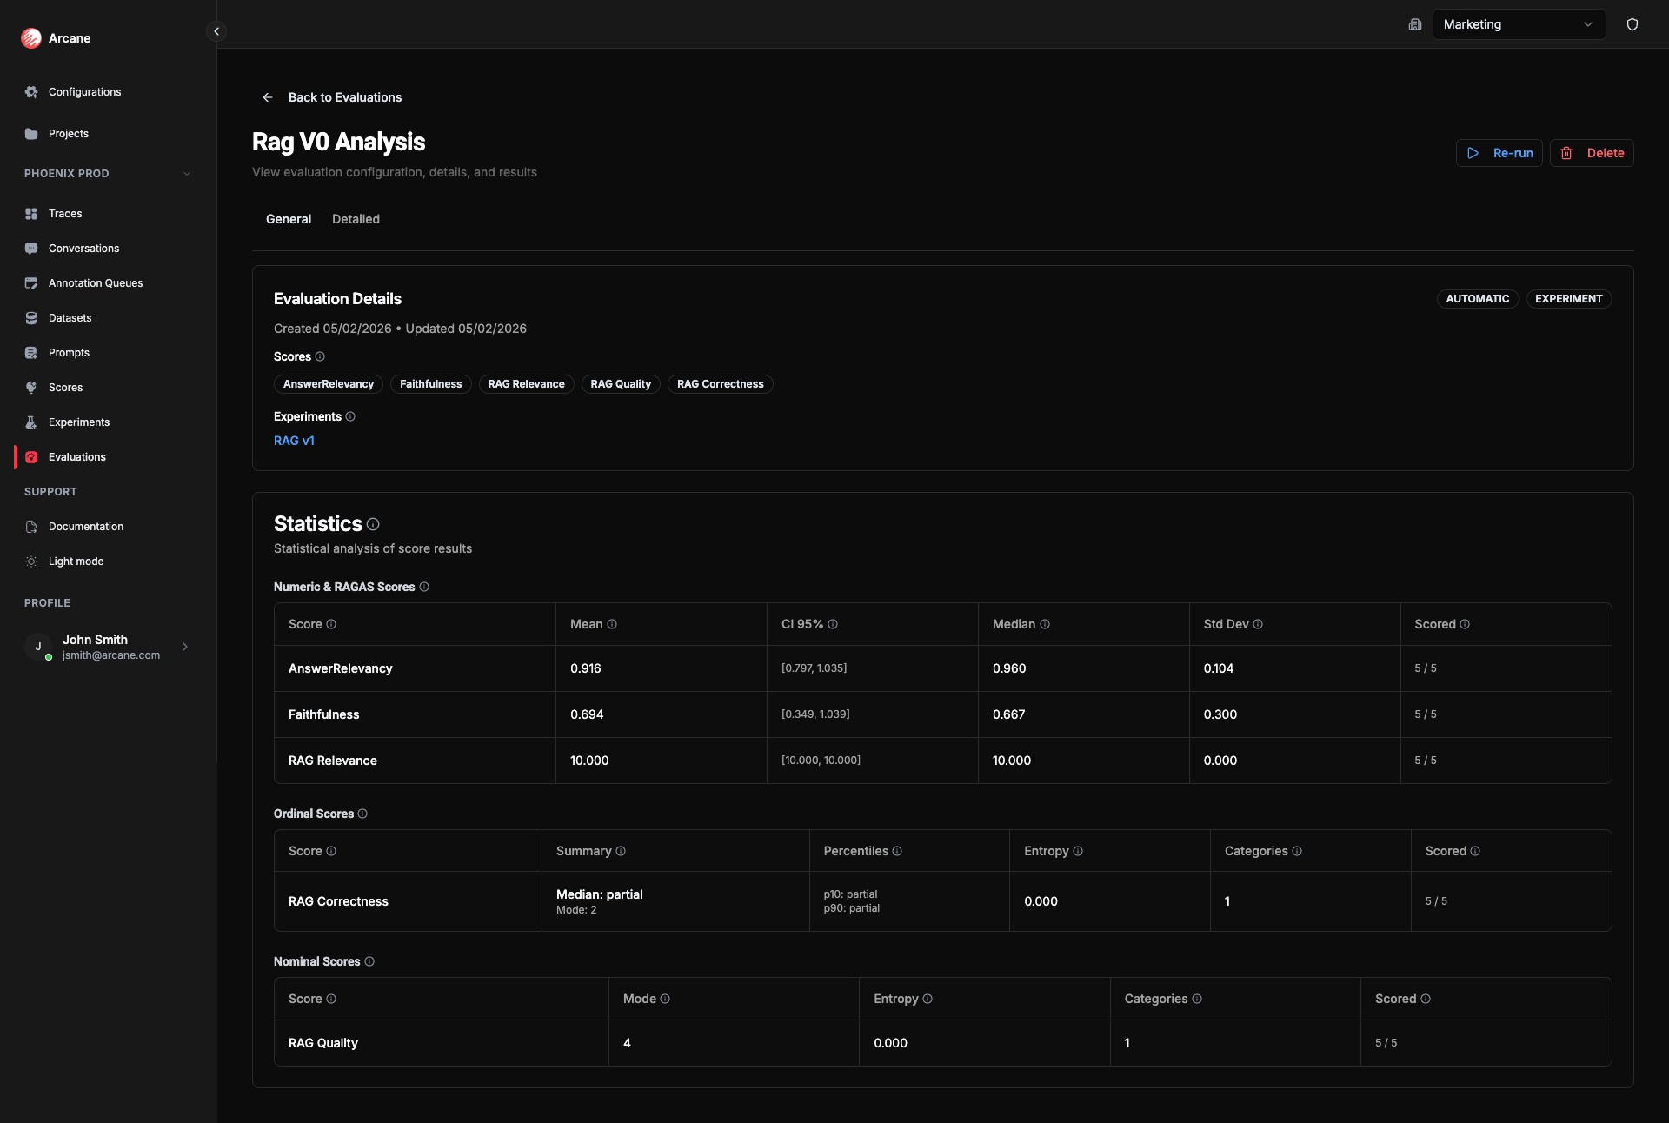Click the Arcane logo
1669x1123 pixels.
point(31,38)
